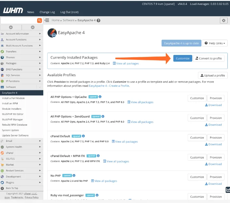Click the collapse all up arrow in sidebar

11,28
